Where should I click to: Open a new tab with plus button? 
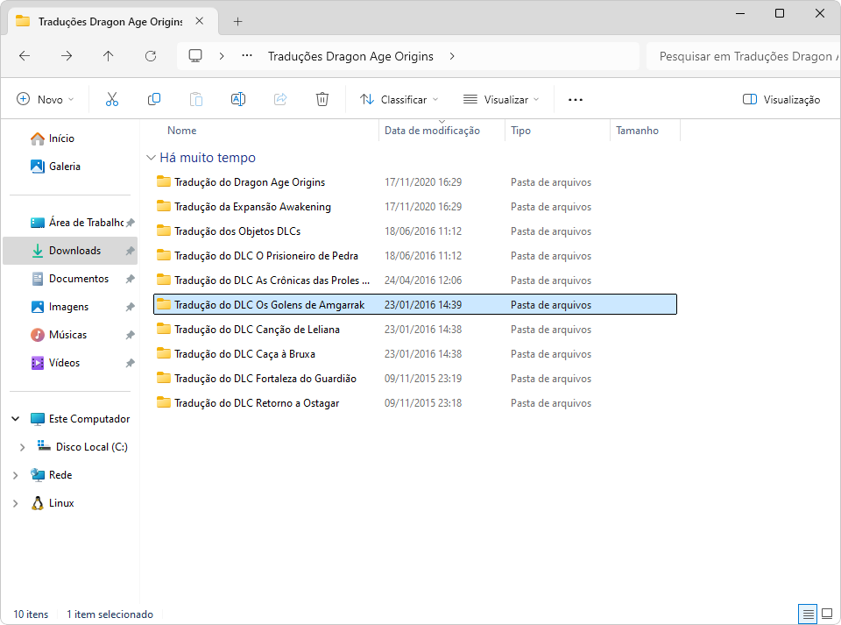coord(237,21)
